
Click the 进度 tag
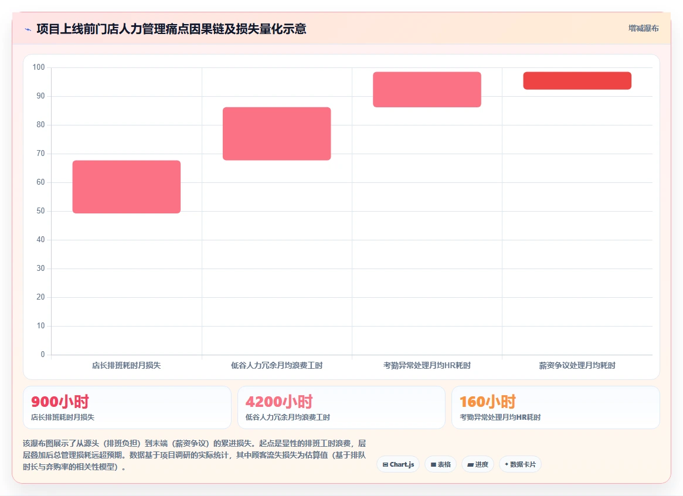477,464
